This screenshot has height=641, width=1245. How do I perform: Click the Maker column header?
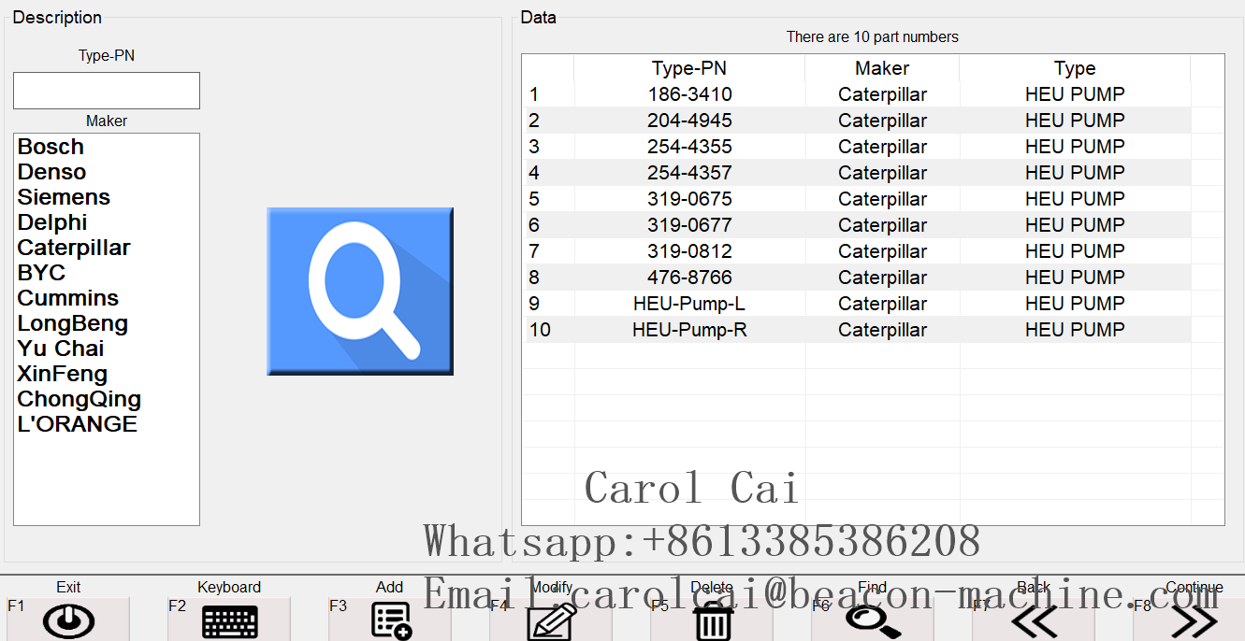(882, 68)
